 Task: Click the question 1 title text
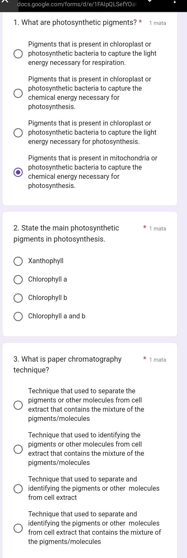pos(75,22)
